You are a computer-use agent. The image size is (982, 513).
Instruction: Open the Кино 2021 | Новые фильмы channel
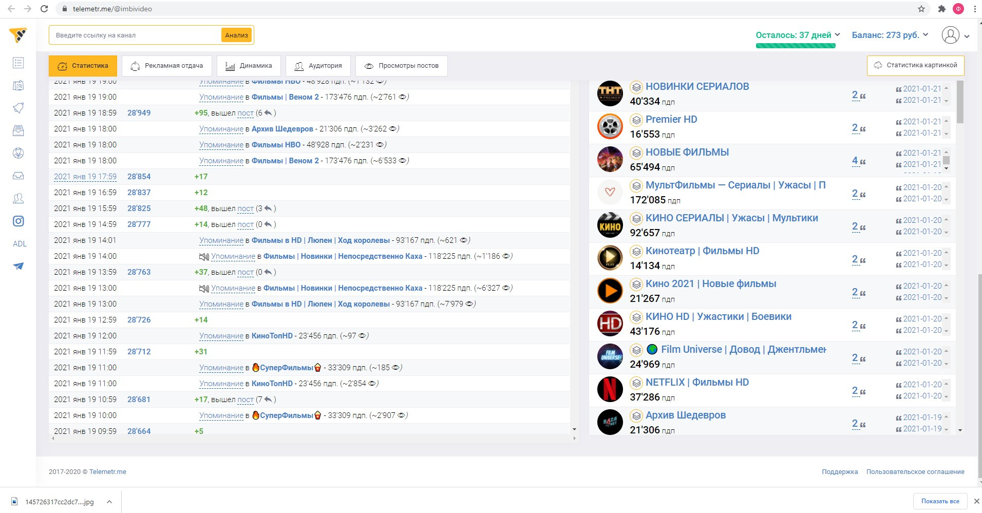point(711,284)
